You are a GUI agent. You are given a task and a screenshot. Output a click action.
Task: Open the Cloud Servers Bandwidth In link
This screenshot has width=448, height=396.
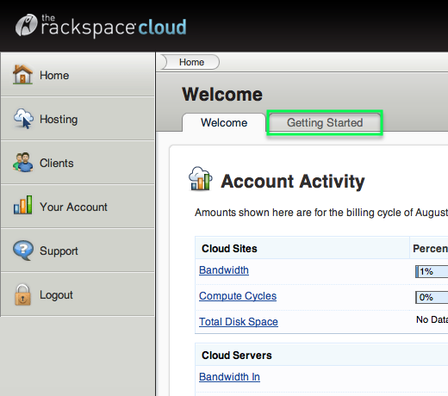click(229, 377)
